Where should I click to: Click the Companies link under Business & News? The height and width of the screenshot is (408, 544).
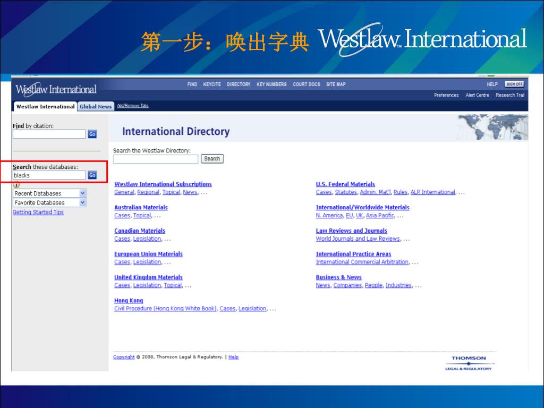(347, 285)
